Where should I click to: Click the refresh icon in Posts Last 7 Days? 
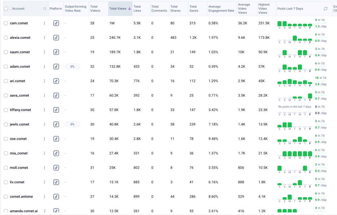coord(325,9)
